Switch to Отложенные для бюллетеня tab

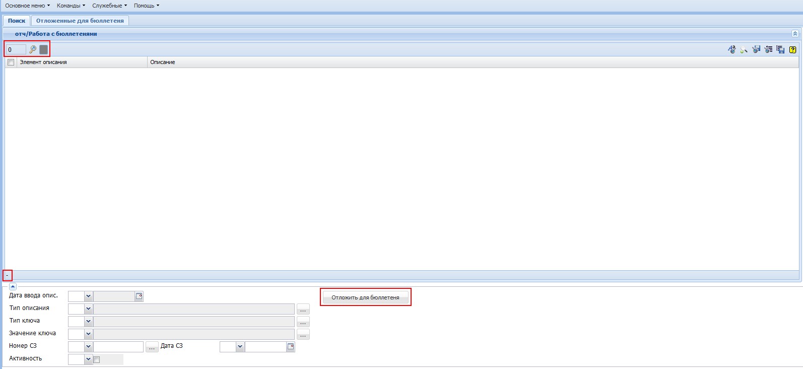coord(80,21)
